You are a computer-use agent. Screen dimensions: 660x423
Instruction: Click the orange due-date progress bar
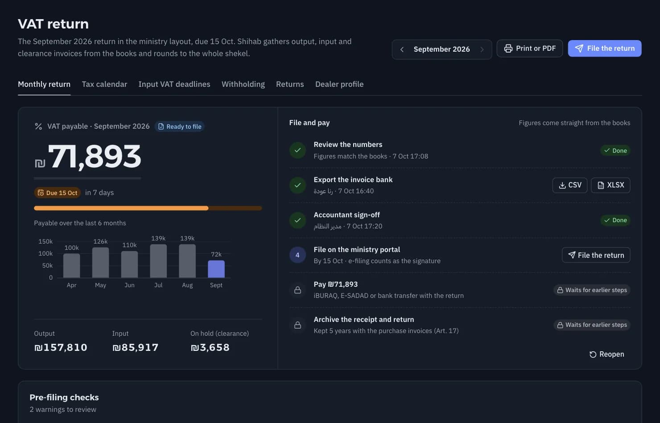(148, 208)
